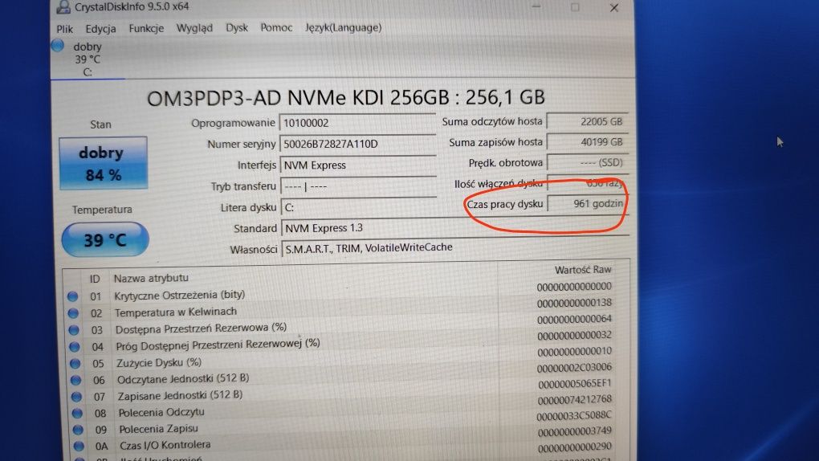
Task: Click the status dot of attribute 0A
Action: [x=79, y=447]
